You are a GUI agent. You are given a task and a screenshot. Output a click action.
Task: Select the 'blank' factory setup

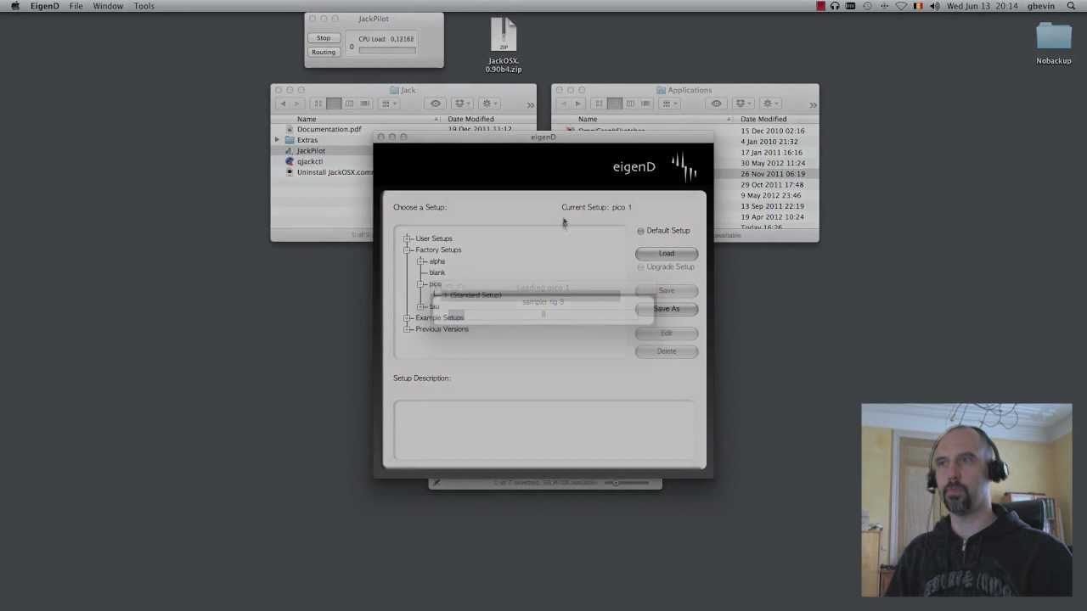click(x=437, y=272)
